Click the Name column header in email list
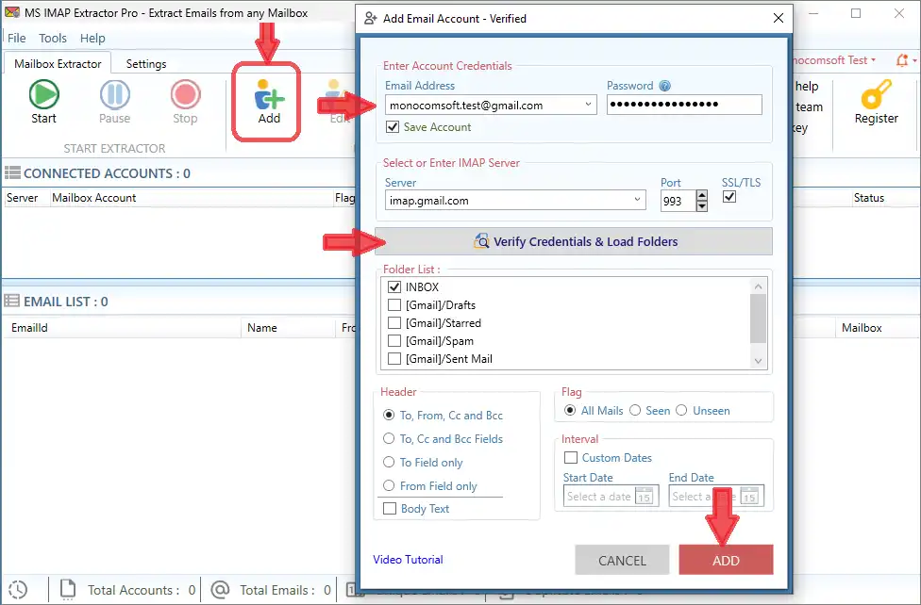Viewport: 921px width, 605px height. point(262,327)
